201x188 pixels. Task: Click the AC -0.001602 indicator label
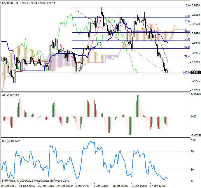click(x=11, y=95)
